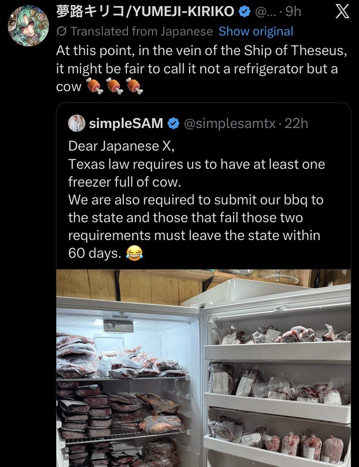Screen dimensions: 359x467
Task: Open the quoted post about Texas law
Action: pyautogui.click(x=195, y=200)
